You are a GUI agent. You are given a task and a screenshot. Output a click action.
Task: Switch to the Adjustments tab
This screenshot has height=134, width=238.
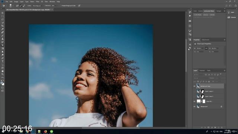coord(206,40)
